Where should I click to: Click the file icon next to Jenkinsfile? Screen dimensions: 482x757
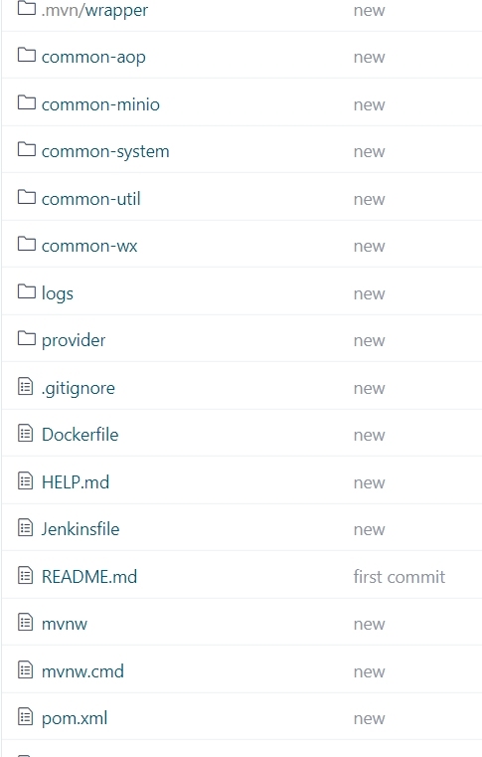click(x=26, y=527)
